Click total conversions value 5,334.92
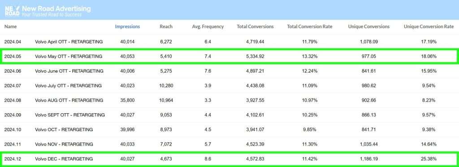 pos(255,56)
